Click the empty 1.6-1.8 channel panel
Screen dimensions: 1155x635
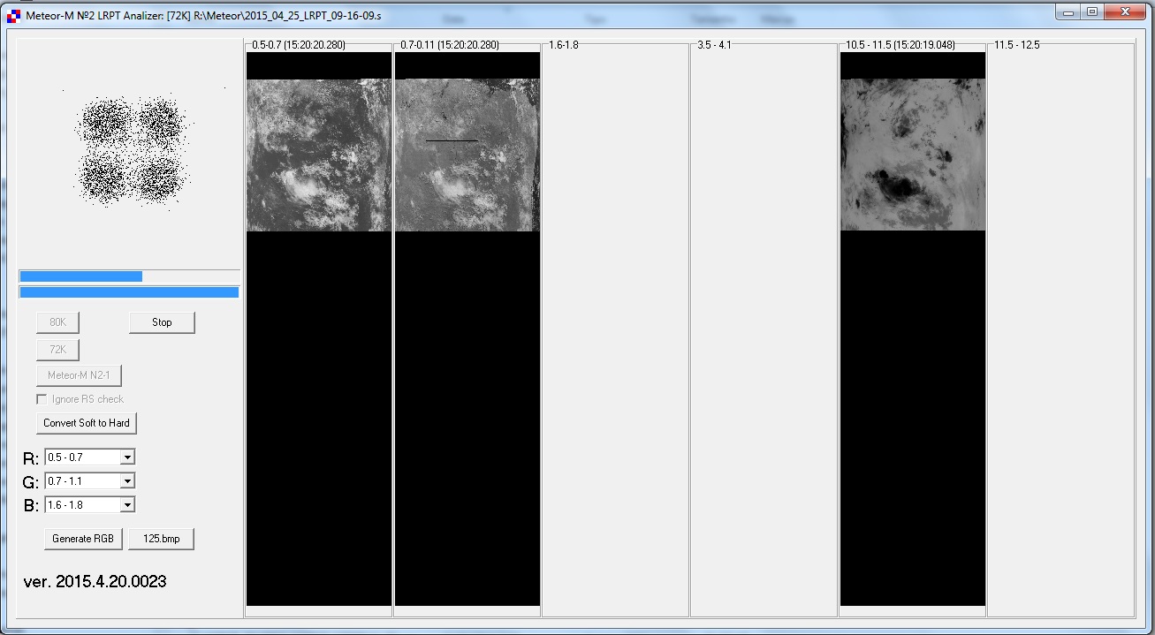[615, 331]
